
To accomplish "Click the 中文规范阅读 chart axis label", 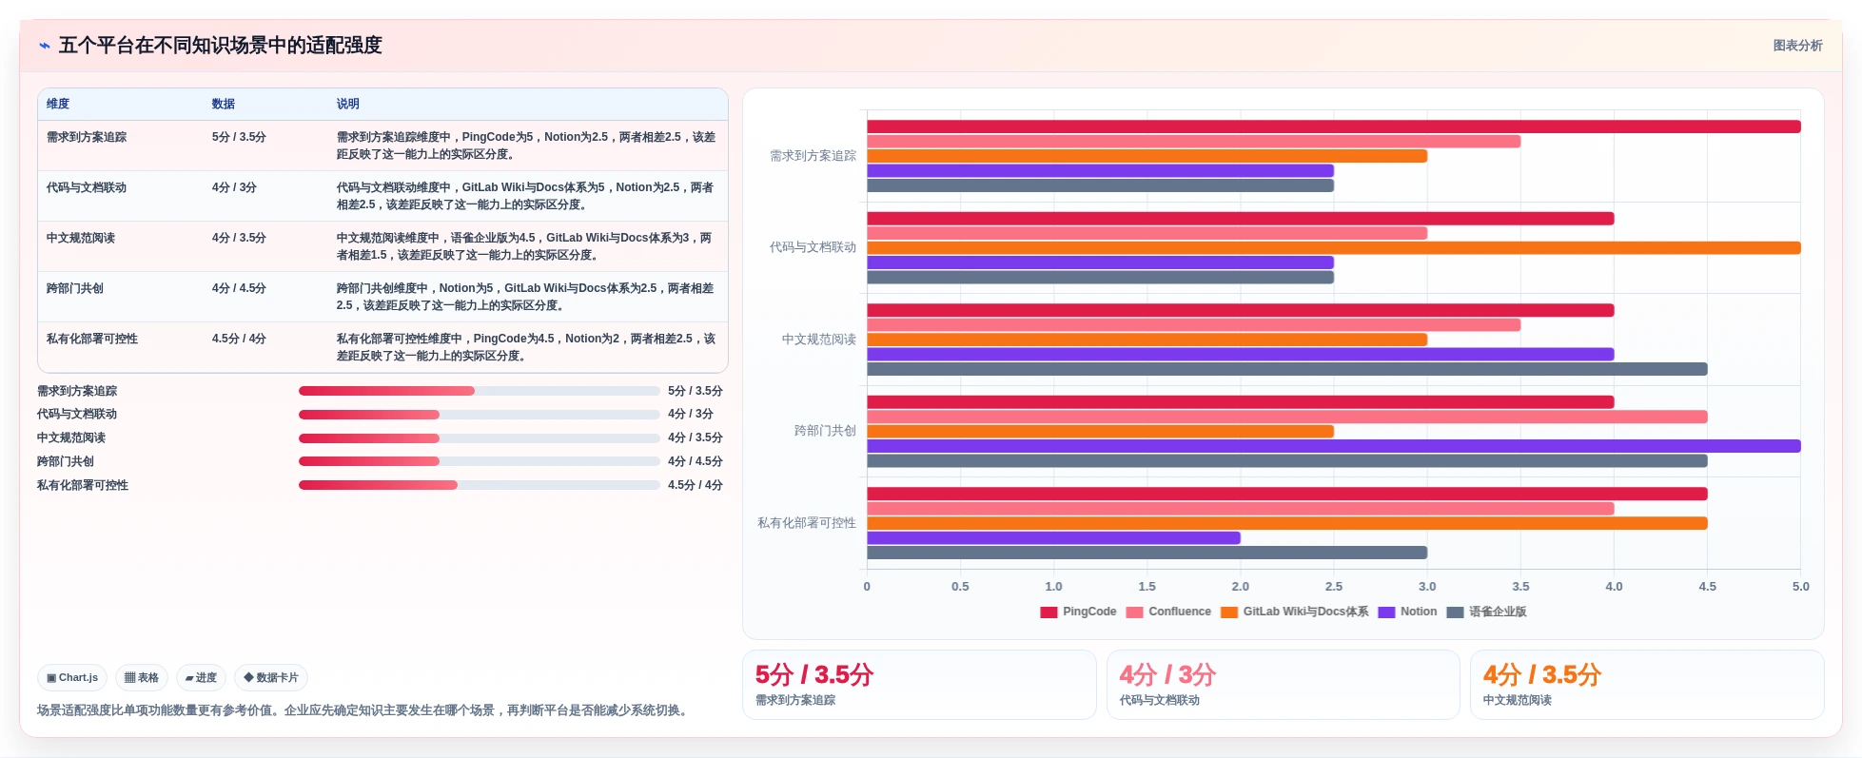I will [x=818, y=340].
